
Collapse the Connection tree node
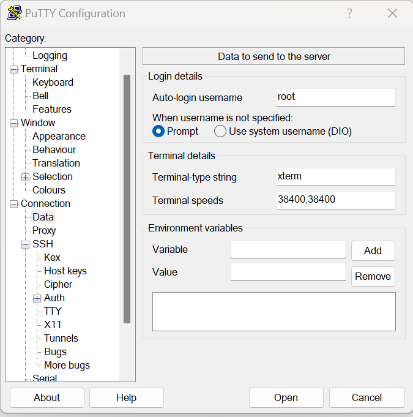pos(14,204)
